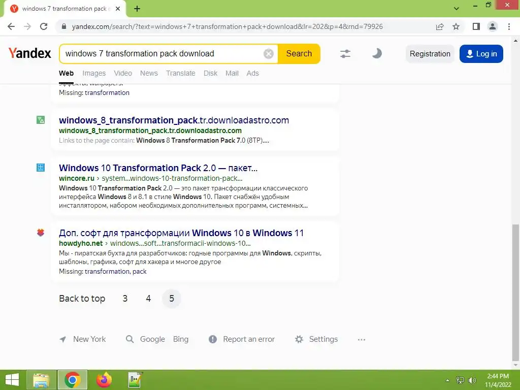Clear the search query with X icon

(268, 53)
